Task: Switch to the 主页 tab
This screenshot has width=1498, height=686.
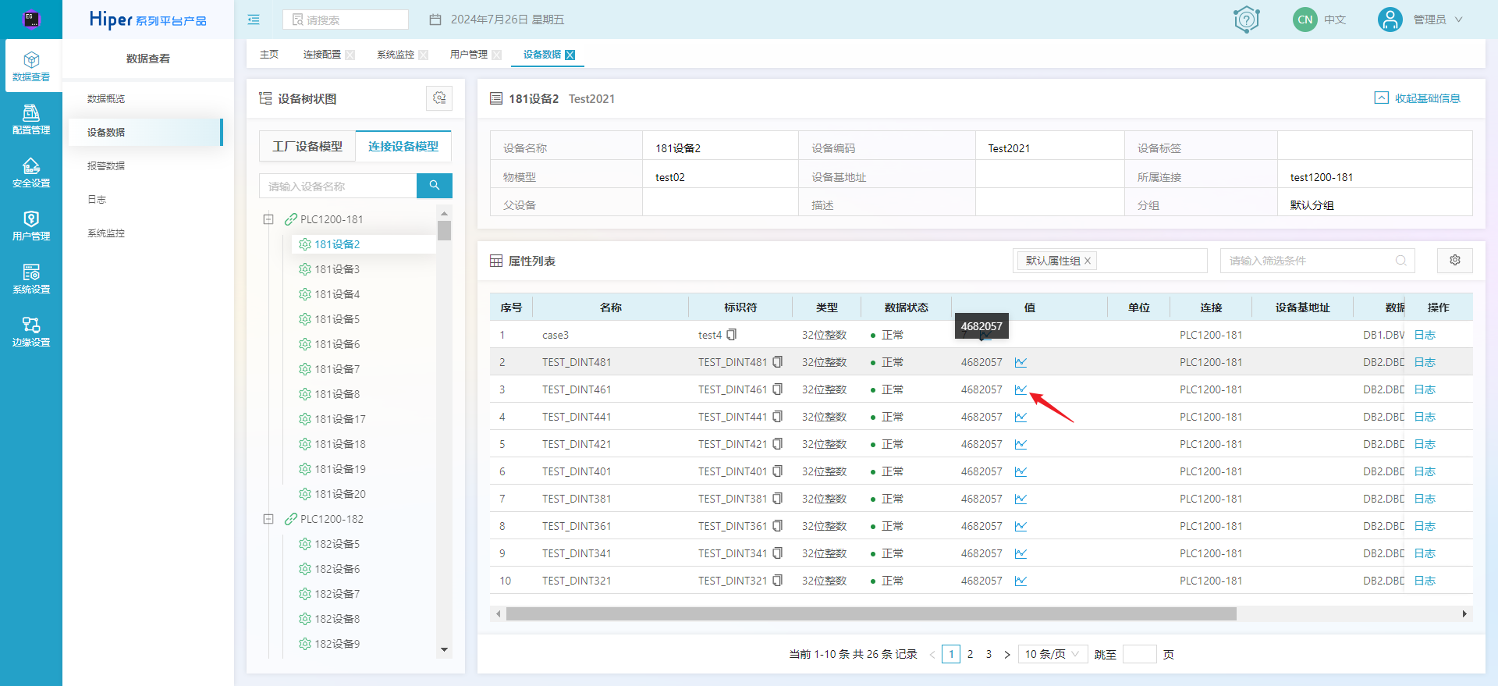Action: 269,55
